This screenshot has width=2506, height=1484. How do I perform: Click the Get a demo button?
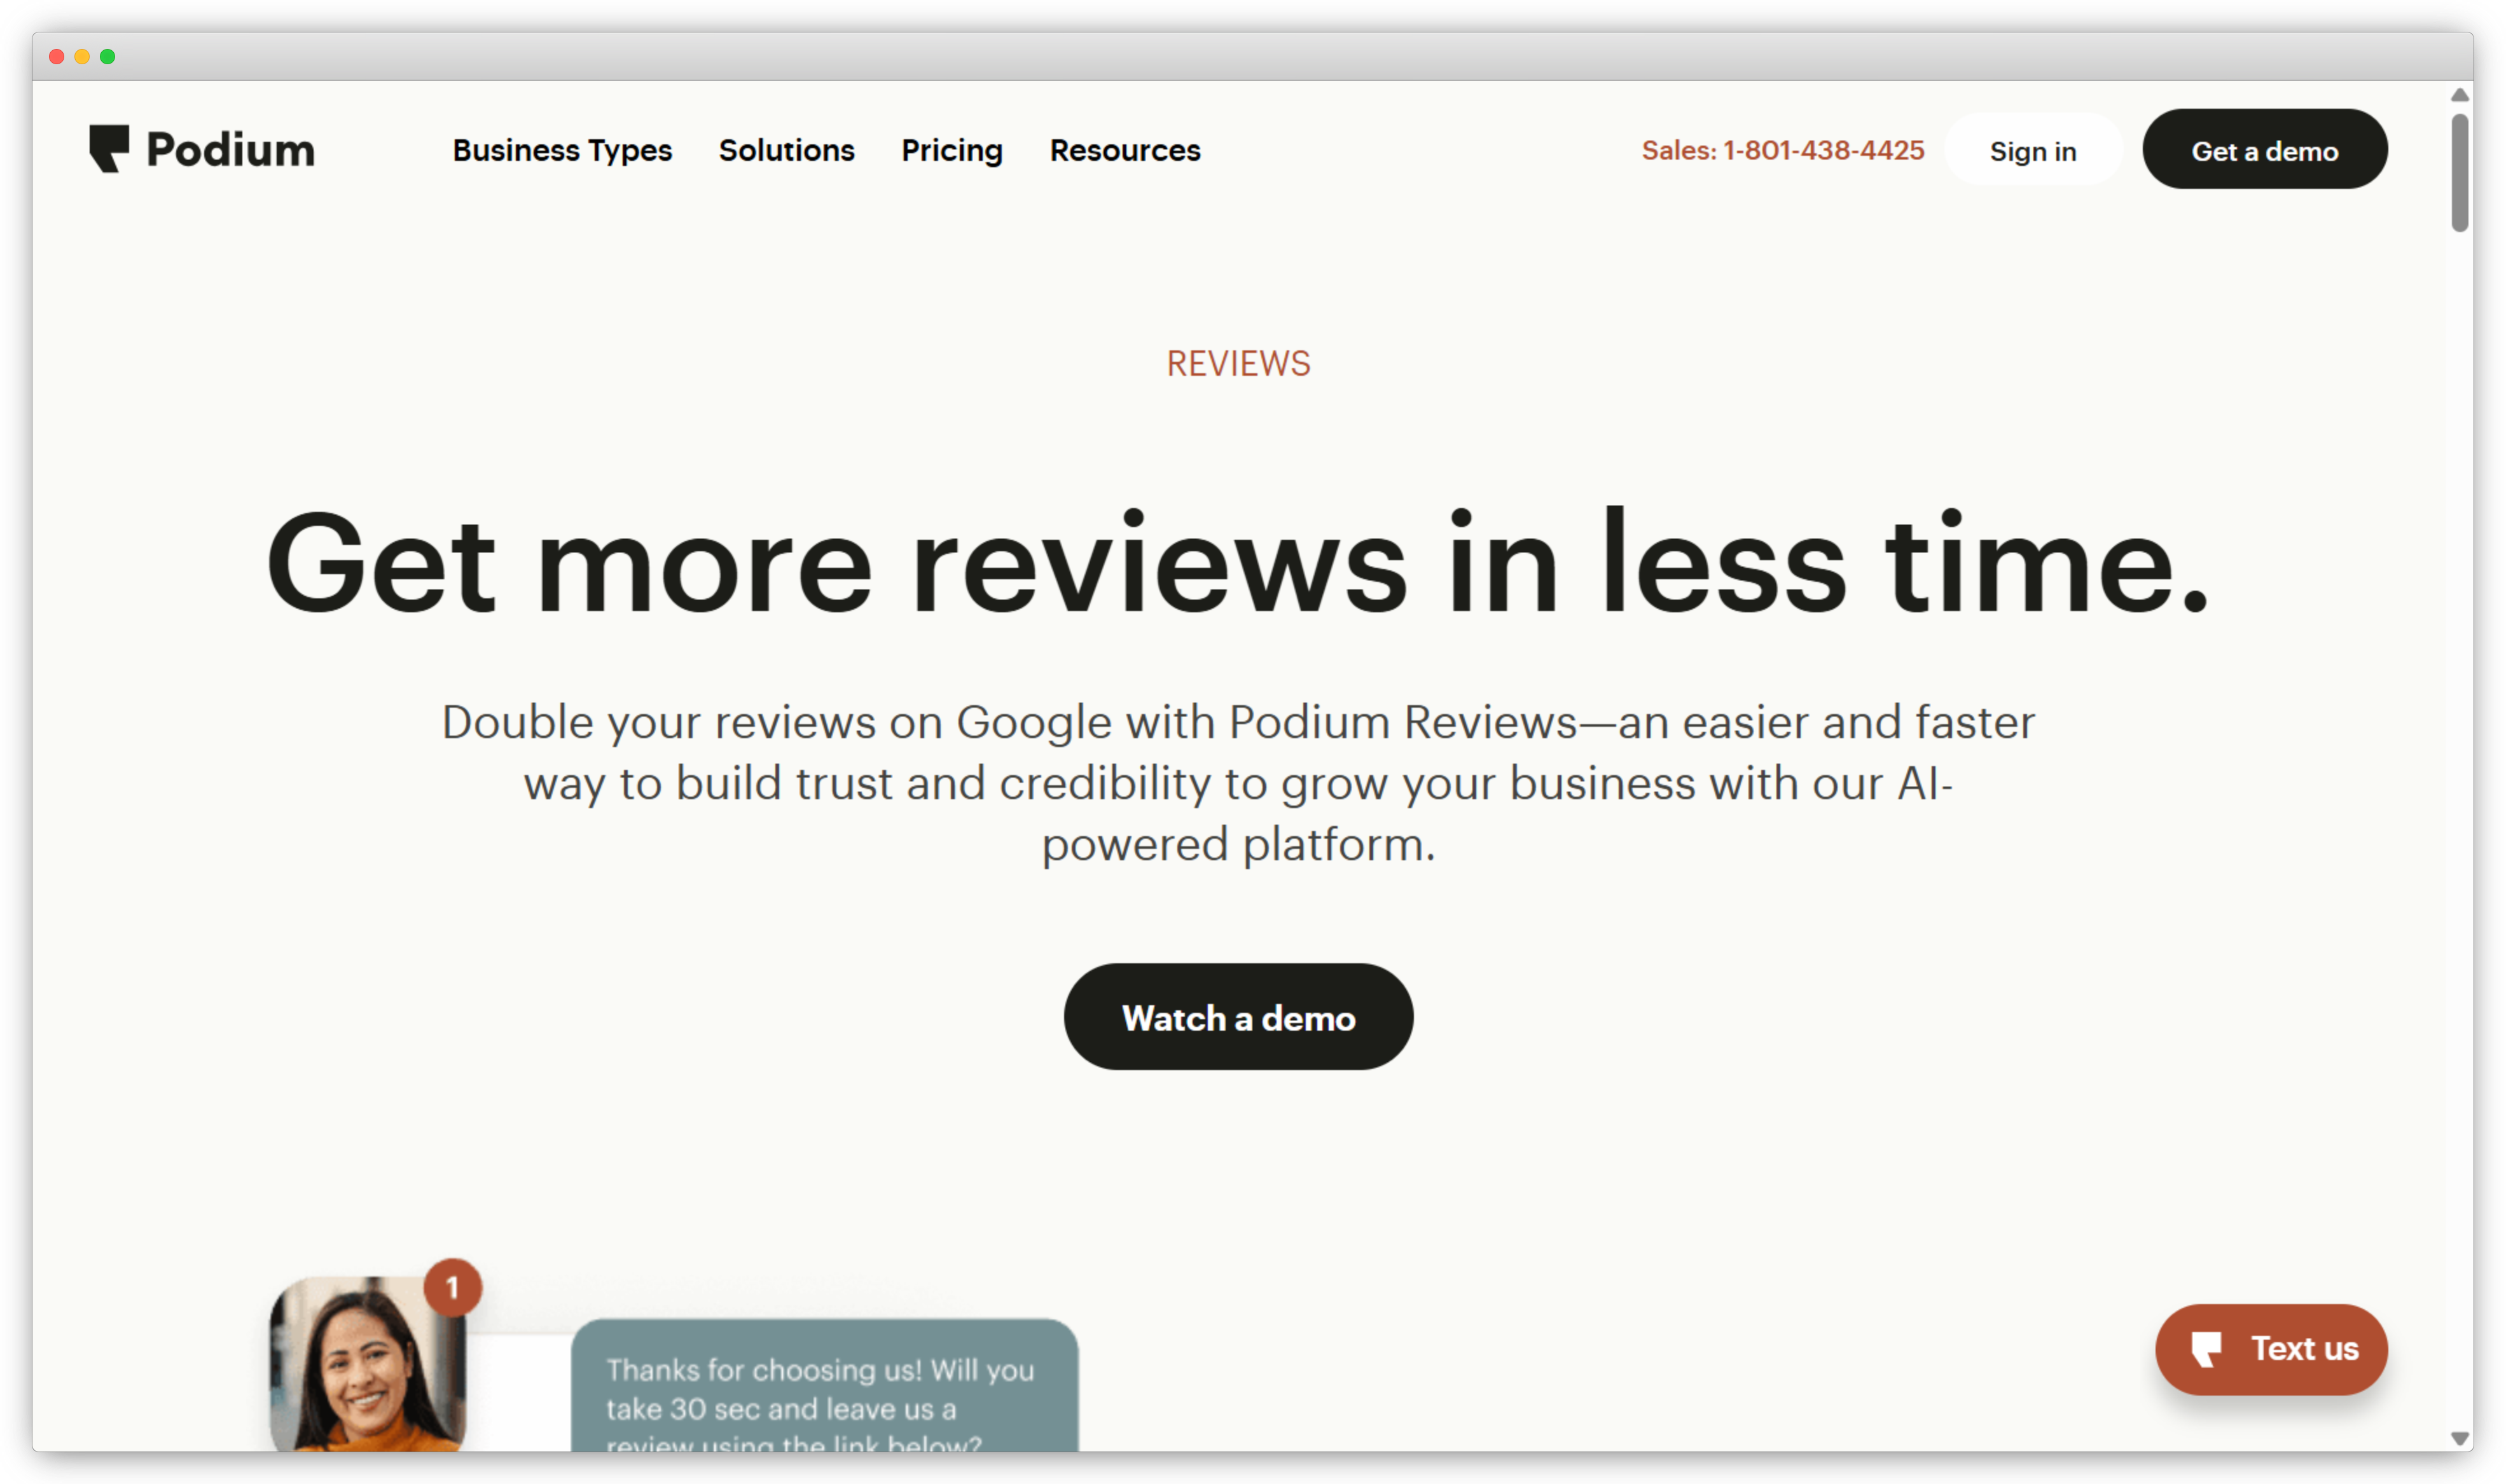click(x=2265, y=149)
